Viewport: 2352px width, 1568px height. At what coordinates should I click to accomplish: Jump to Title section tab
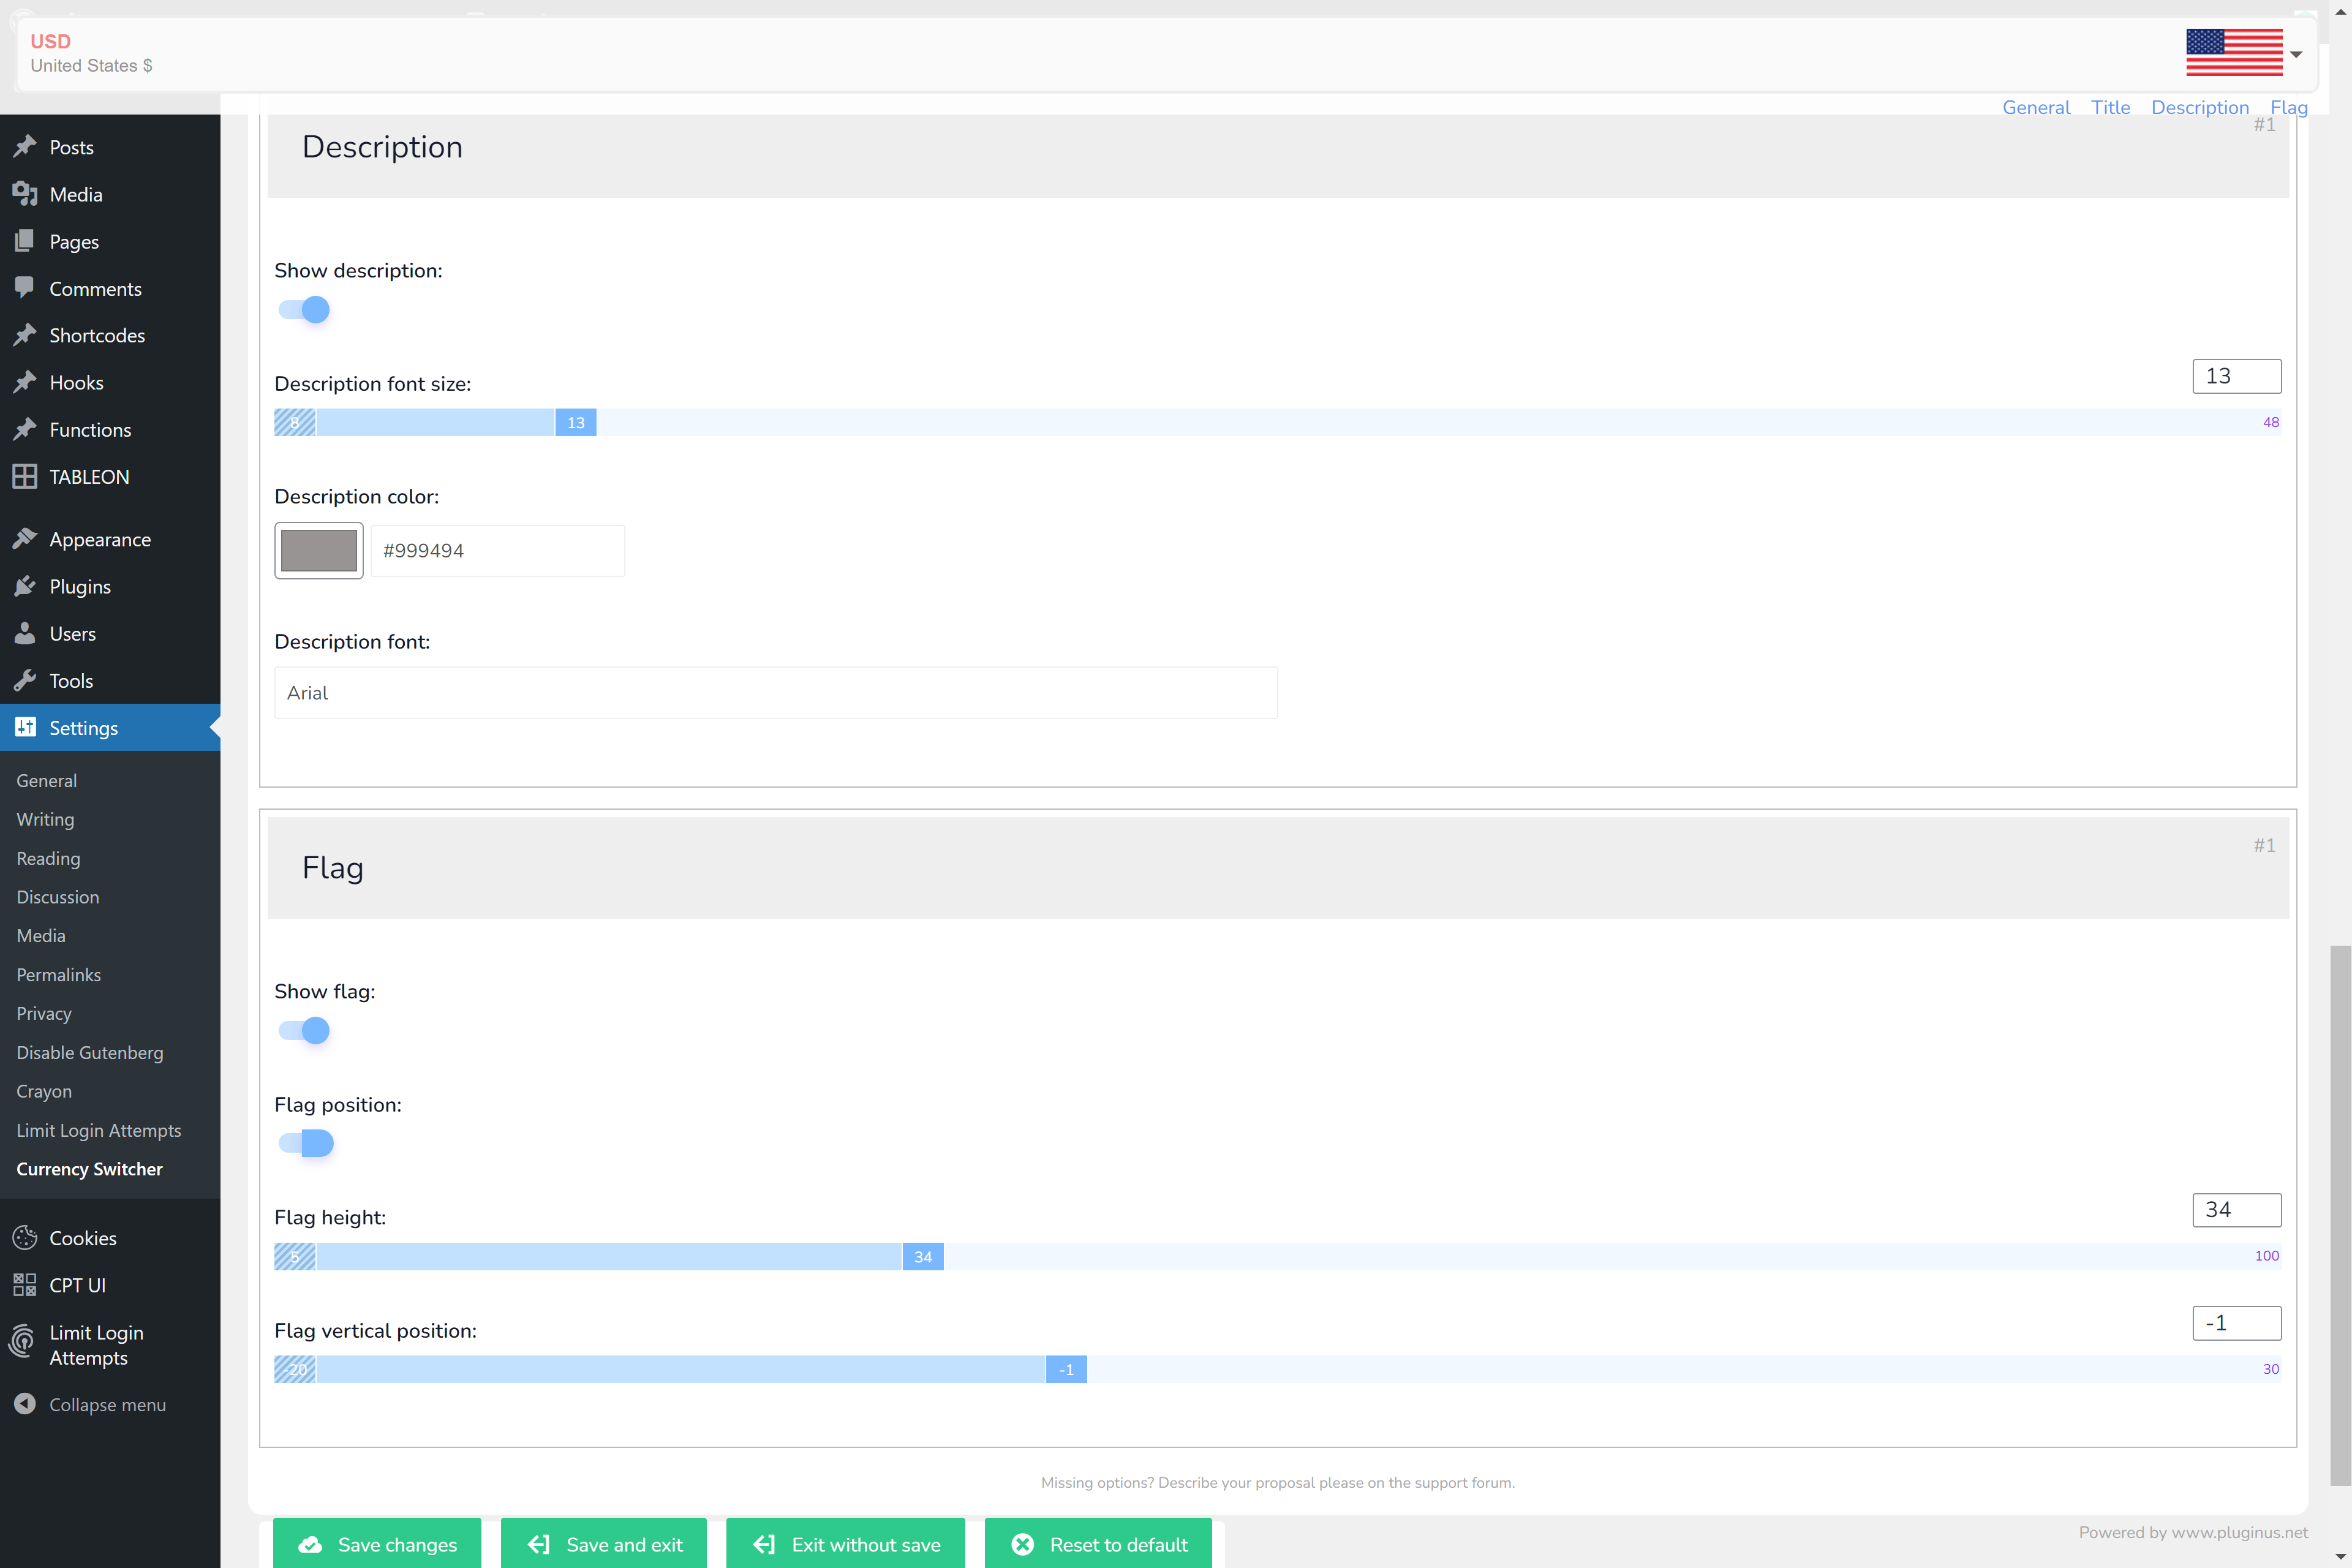(2110, 107)
